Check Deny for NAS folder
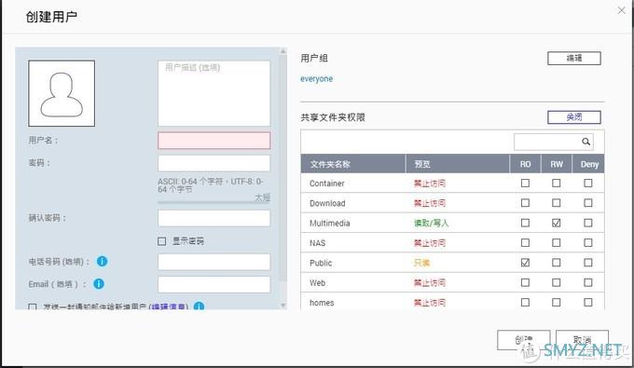Image resolution: width=634 pixels, height=368 pixels. 588,243
